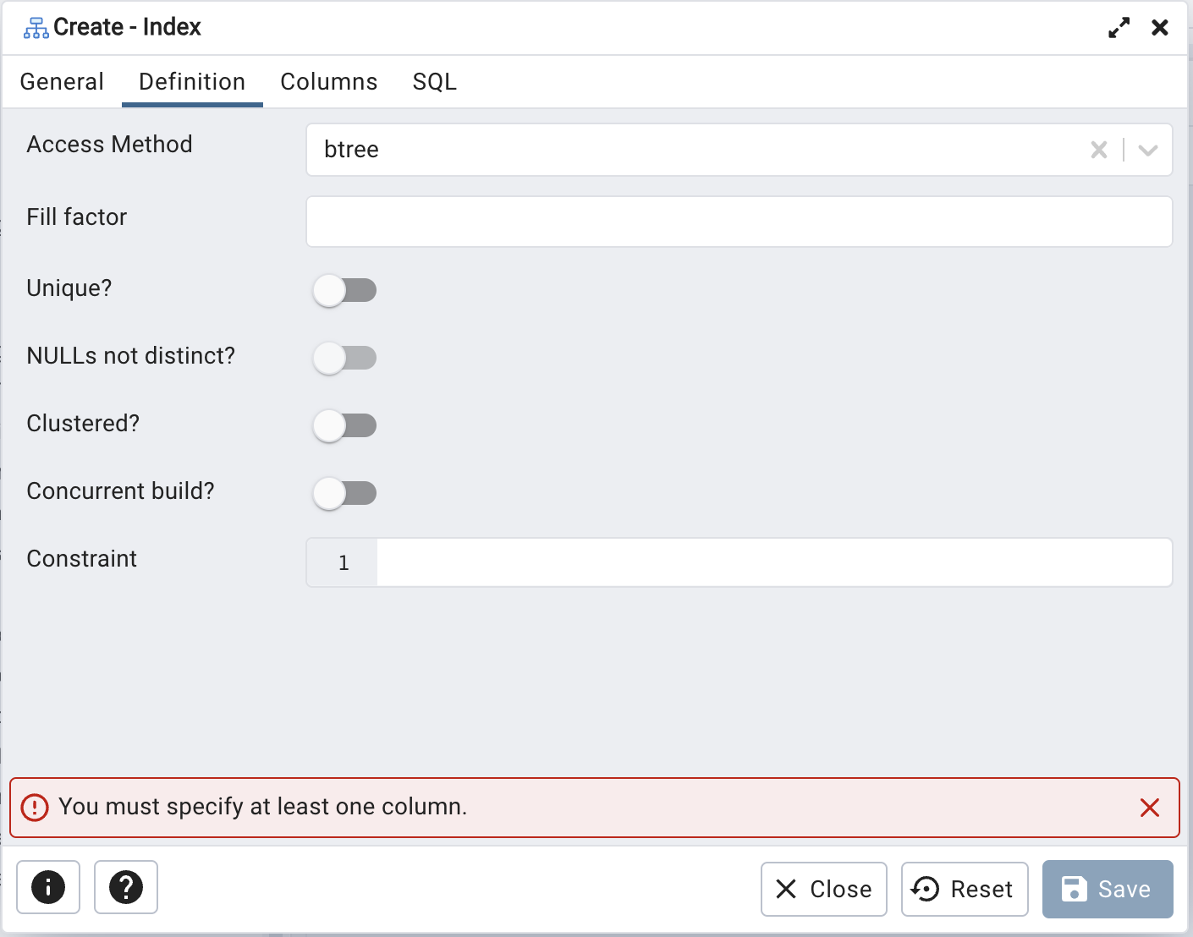Open the SQL tab
The width and height of the screenshot is (1193, 937).
[x=434, y=82]
